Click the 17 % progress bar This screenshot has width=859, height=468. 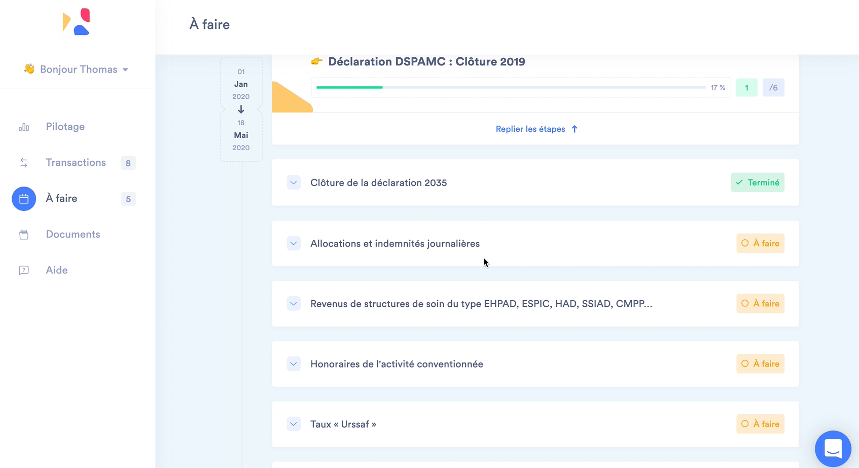[511, 88]
